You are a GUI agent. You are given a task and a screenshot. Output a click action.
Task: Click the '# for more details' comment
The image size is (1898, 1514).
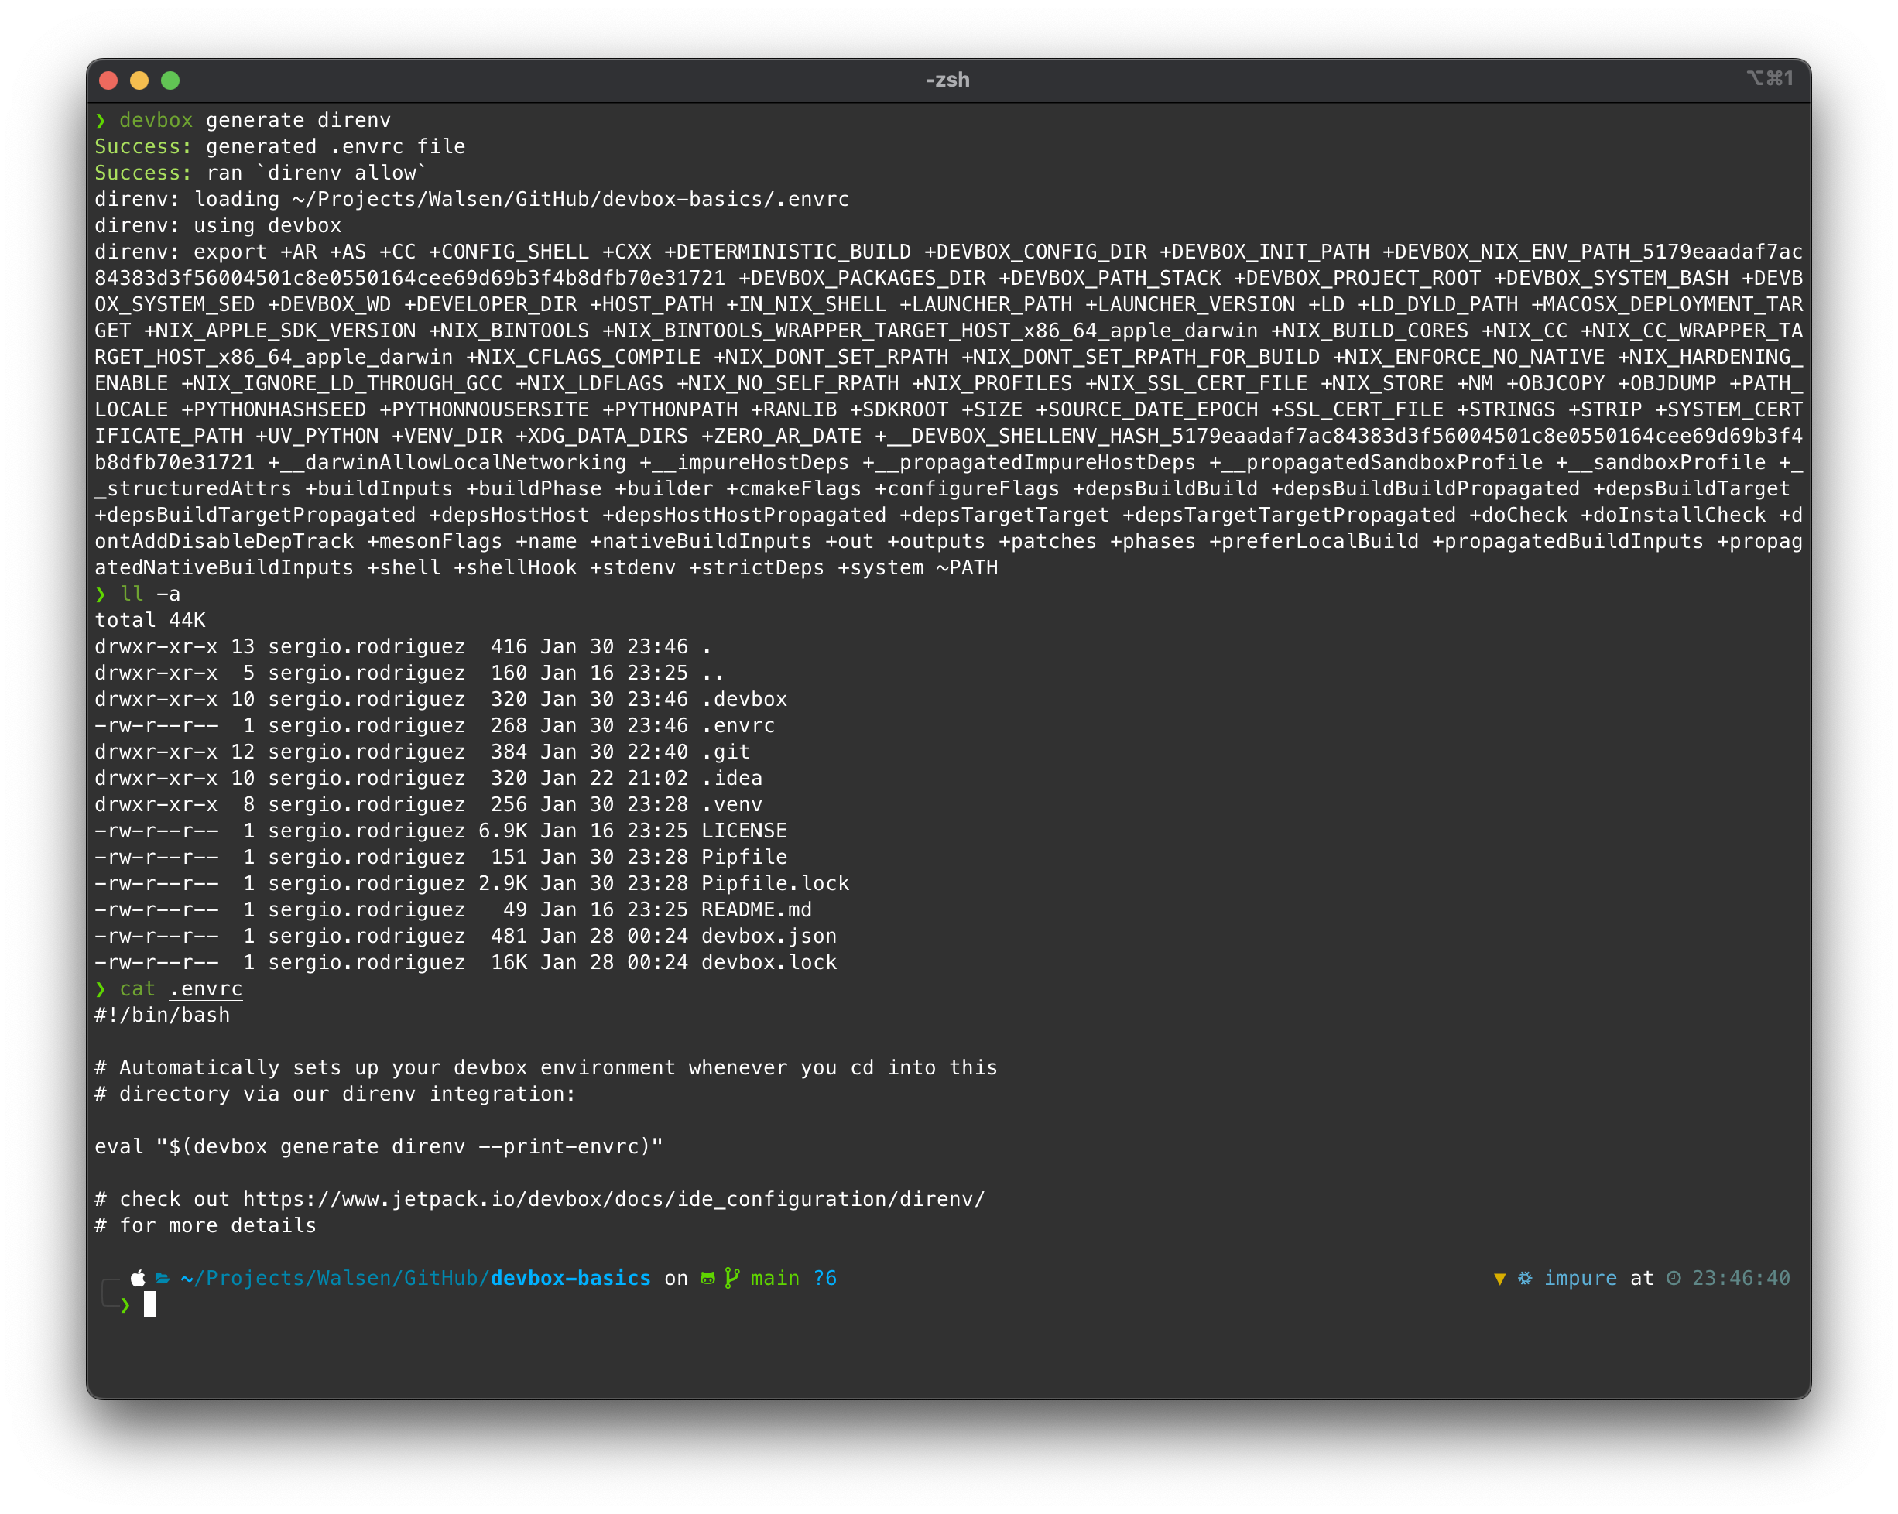coord(205,1225)
